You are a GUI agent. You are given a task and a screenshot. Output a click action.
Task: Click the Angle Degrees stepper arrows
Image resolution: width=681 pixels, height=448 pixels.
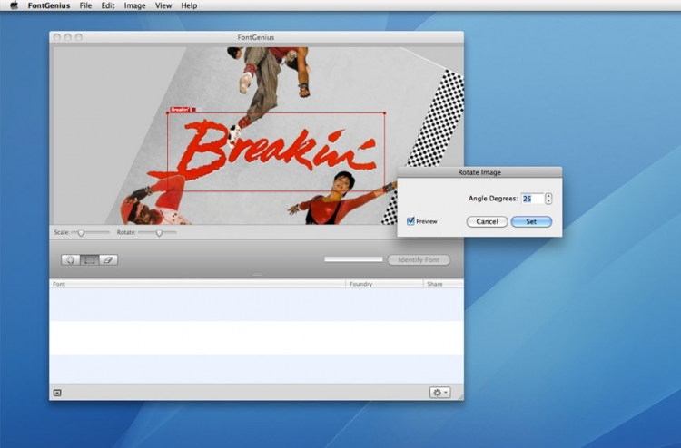[x=548, y=199]
